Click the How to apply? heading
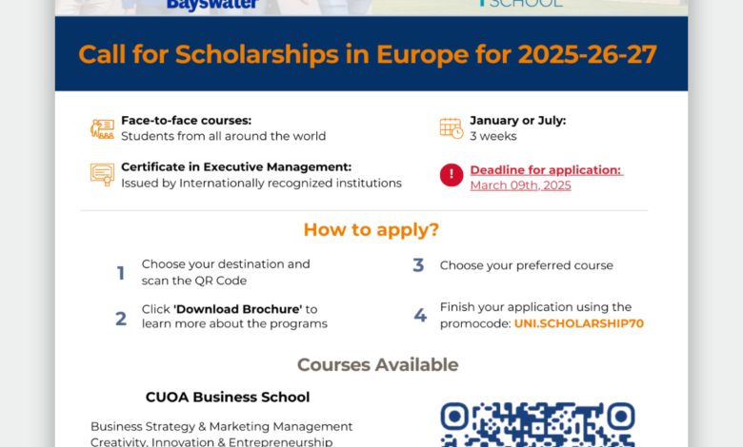The image size is (743, 447). pyautogui.click(x=371, y=230)
